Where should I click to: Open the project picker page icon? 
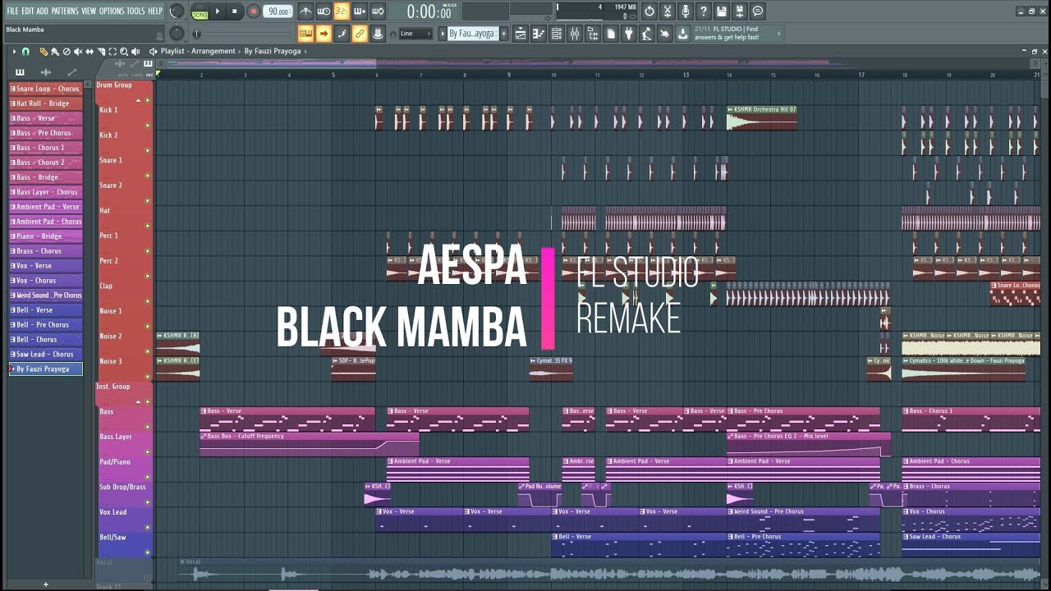611,34
